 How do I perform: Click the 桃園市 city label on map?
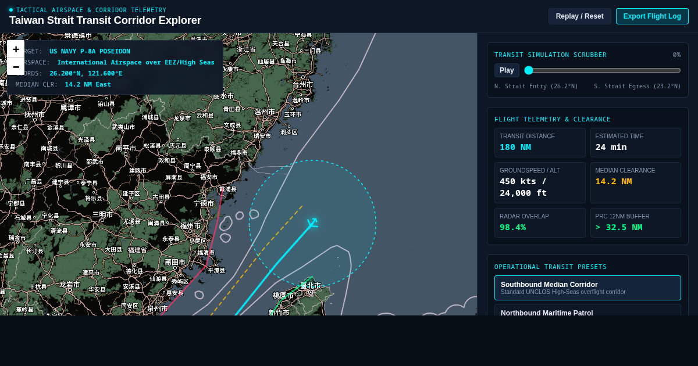click(x=283, y=295)
